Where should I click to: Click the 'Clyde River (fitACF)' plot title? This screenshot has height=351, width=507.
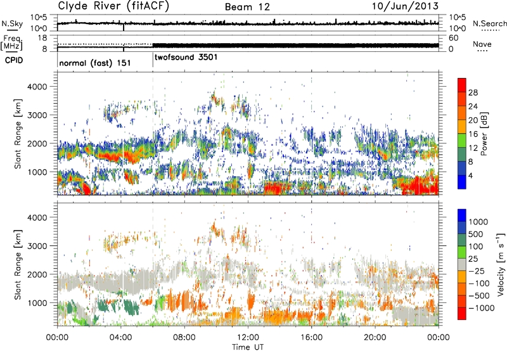pyautogui.click(x=113, y=6)
